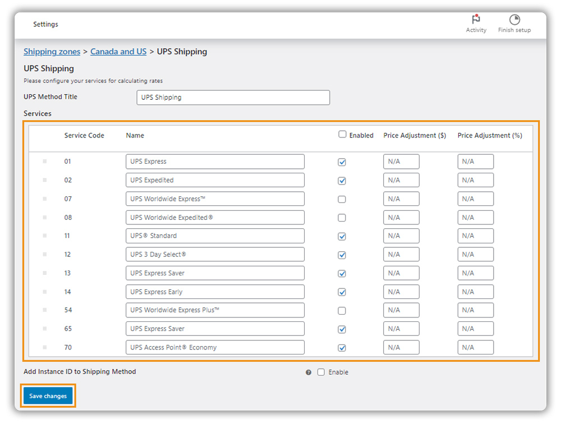Grab the drag handle for service 08
The width and height of the screenshot is (561, 424).
coord(45,217)
